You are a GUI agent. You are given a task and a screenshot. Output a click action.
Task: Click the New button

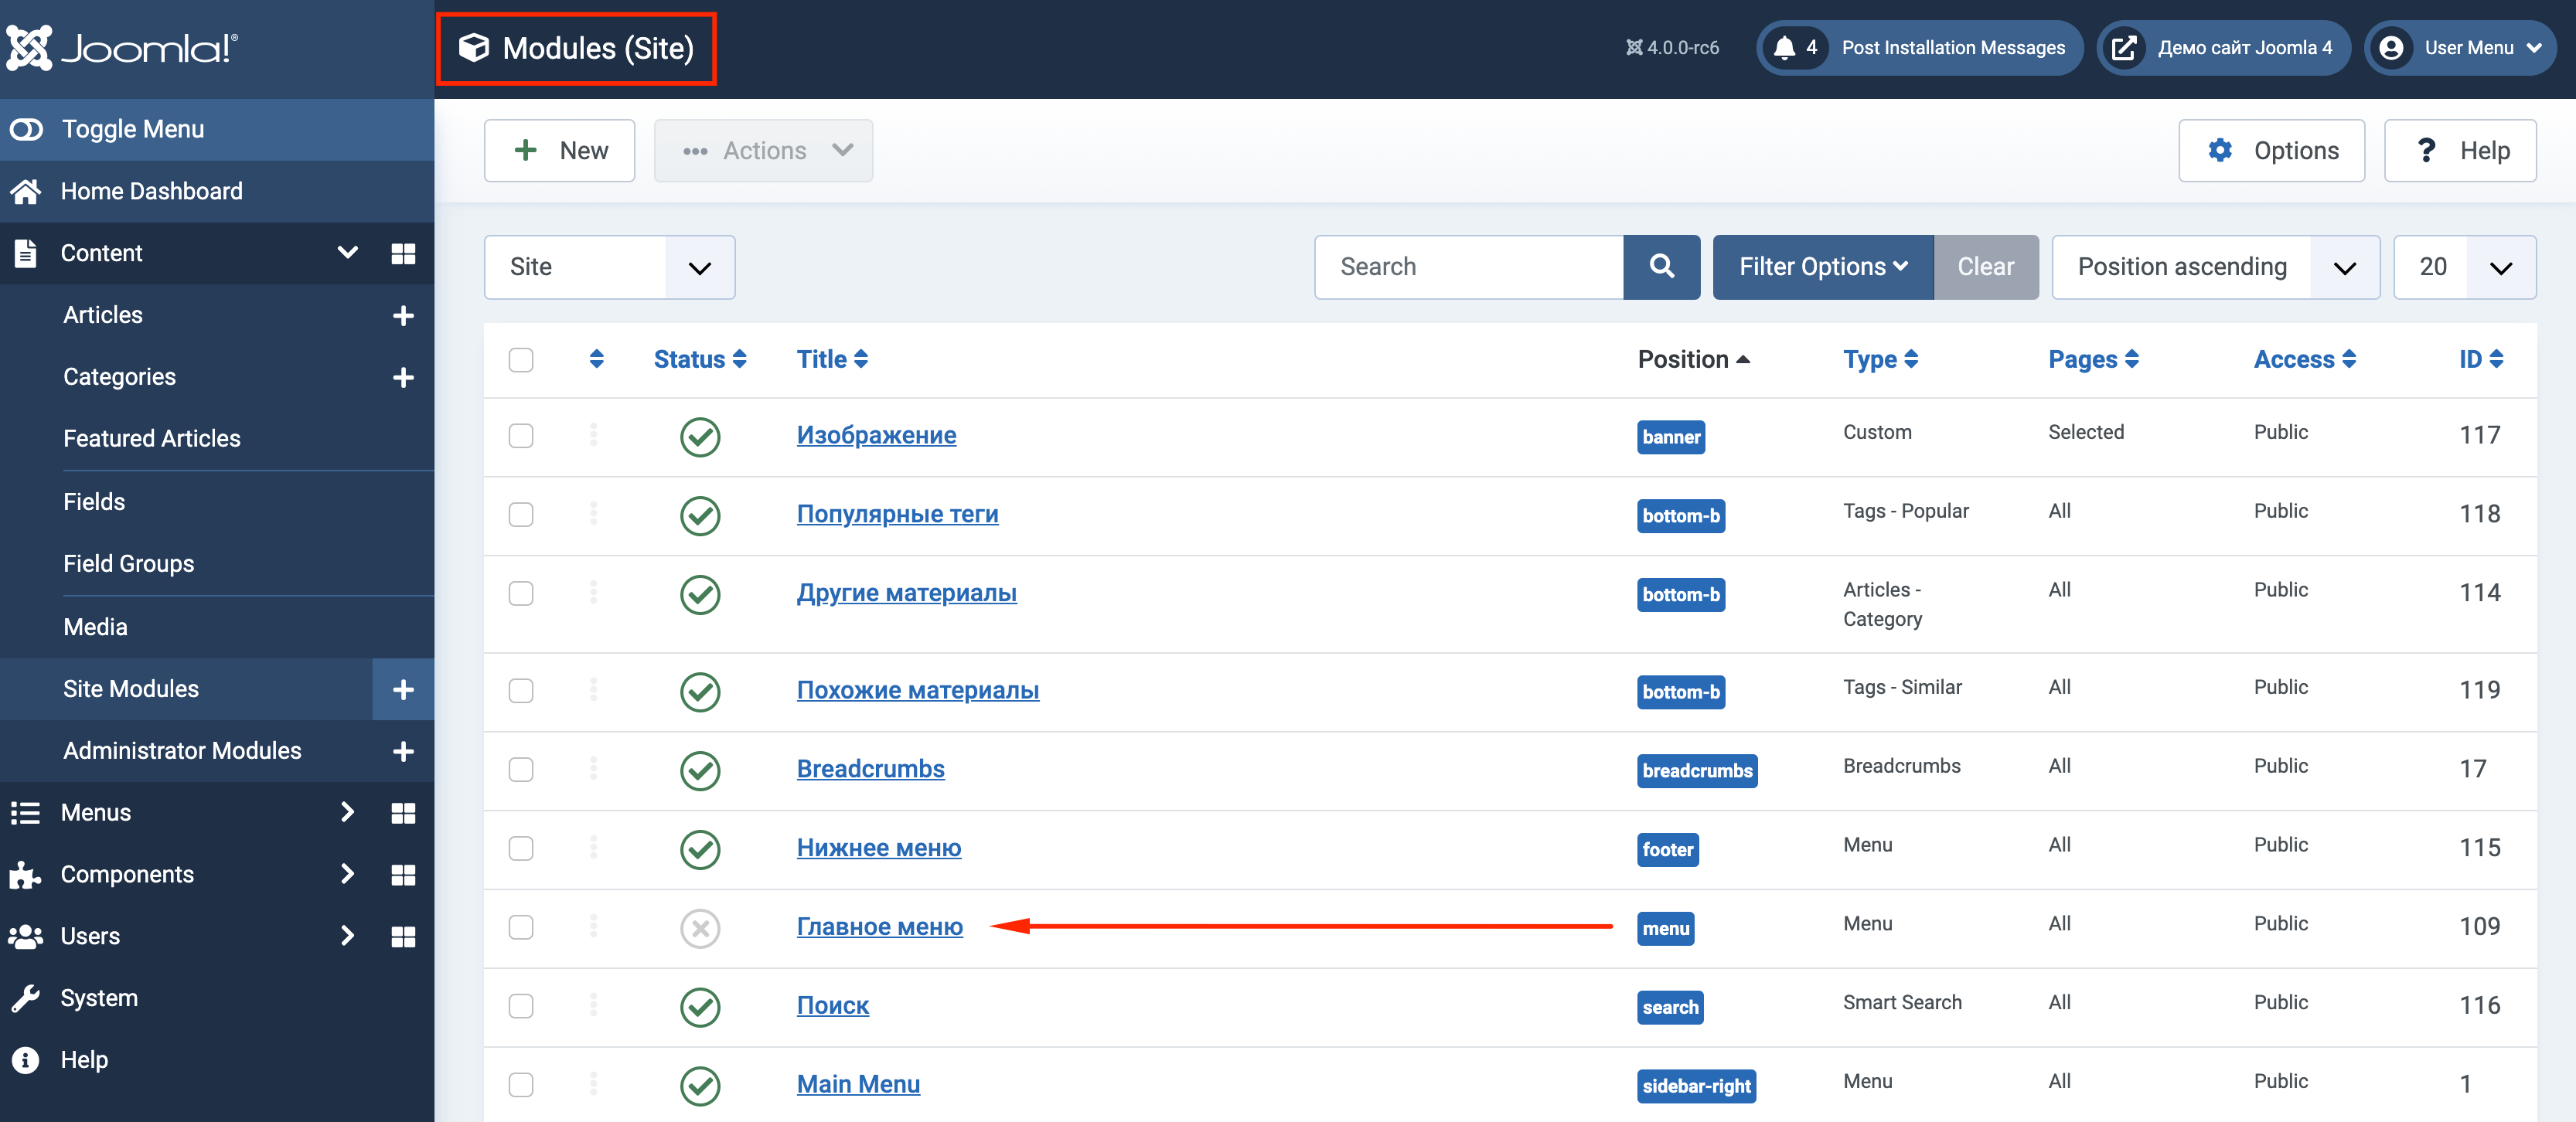tap(559, 151)
